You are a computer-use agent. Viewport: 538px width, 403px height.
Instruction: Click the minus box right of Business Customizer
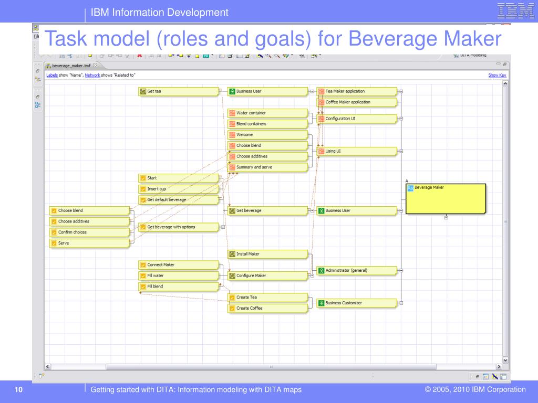pyautogui.click(x=401, y=303)
